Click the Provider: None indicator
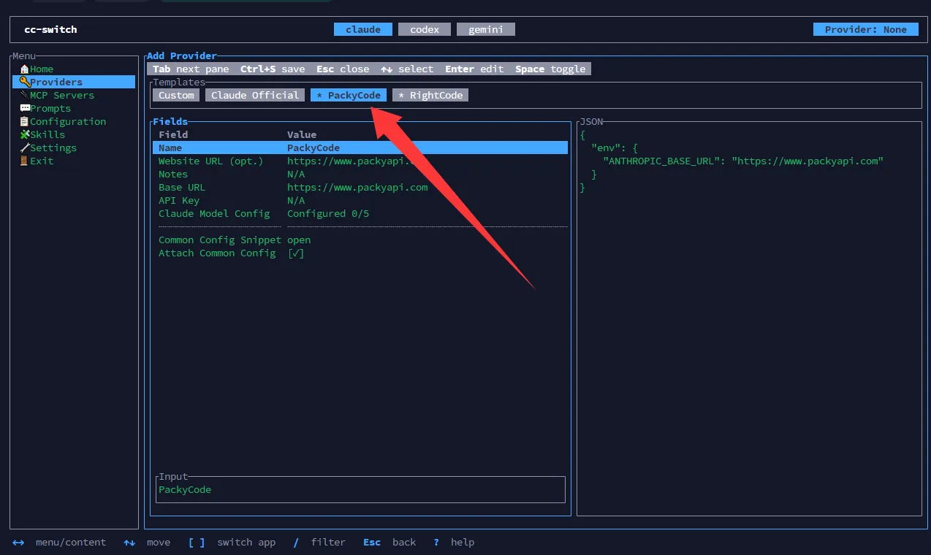931x555 pixels. (x=866, y=30)
